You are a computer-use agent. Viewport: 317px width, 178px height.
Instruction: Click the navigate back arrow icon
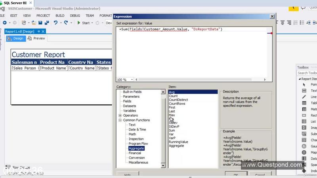pos(5,23)
